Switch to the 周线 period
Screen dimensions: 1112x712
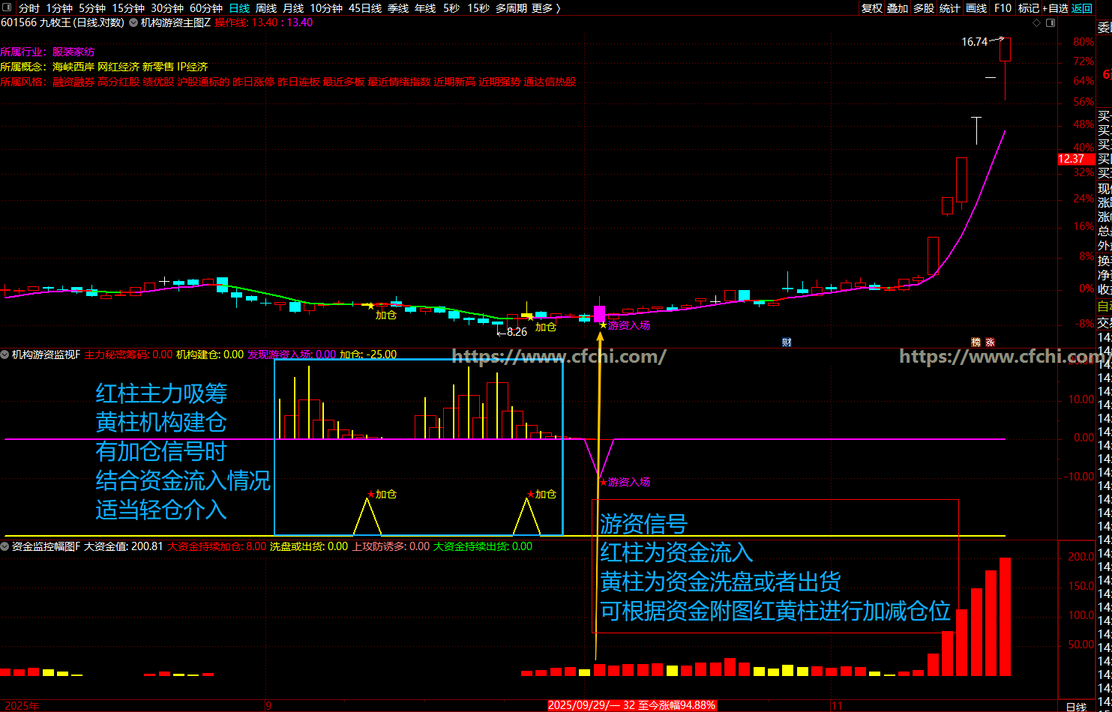click(266, 8)
